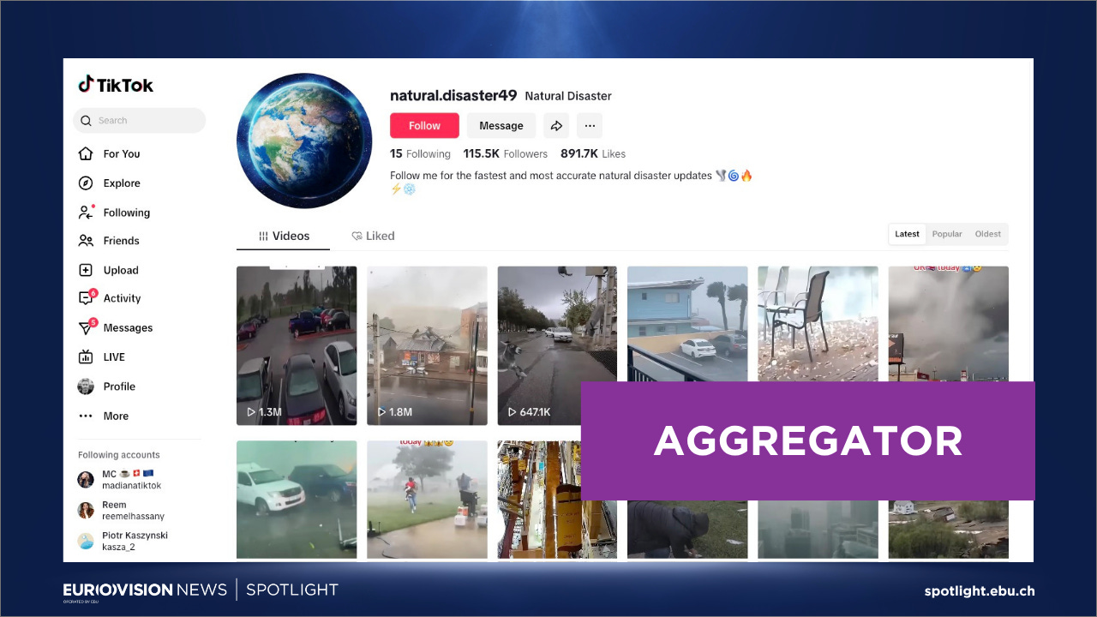Open Activity notifications
Image resolution: width=1097 pixels, height=617 pixels.
pos(123,298)
